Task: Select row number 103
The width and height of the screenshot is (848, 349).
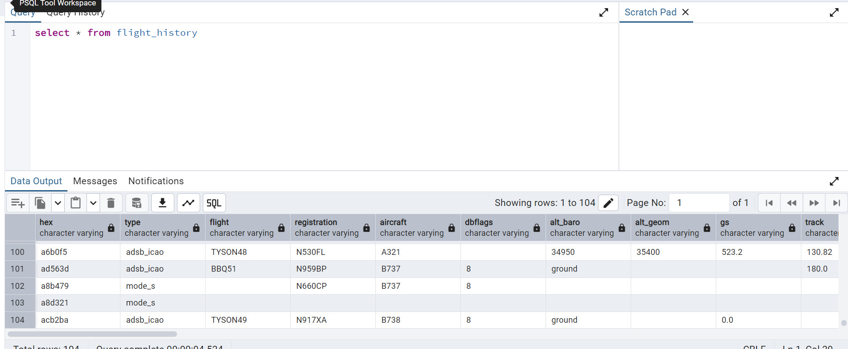Action: pyautogui.click(x=20, y=303)
